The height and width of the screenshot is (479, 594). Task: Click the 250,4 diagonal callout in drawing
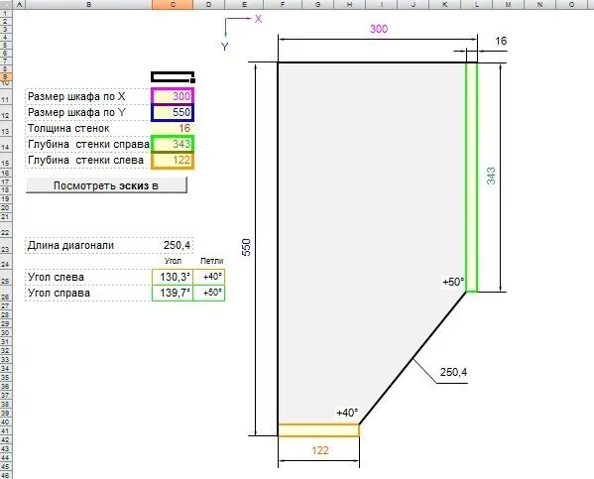453,372
